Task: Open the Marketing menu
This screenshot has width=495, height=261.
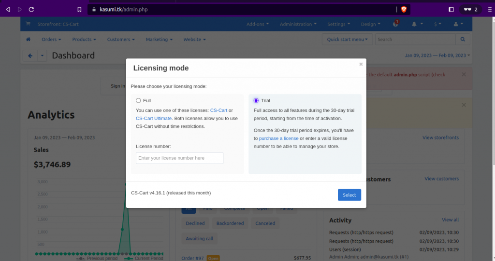Action: pyautogui.click(x=159, y=40)
